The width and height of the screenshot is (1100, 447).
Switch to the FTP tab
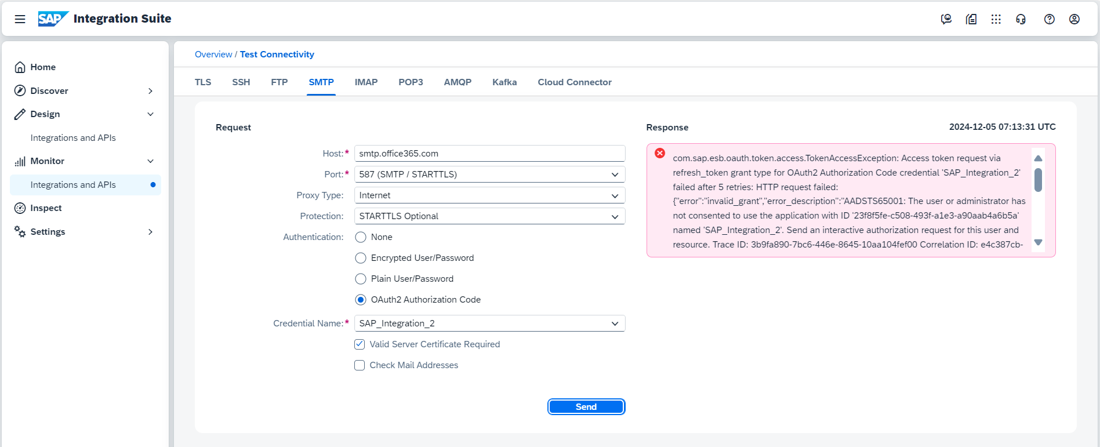(279, 82)
